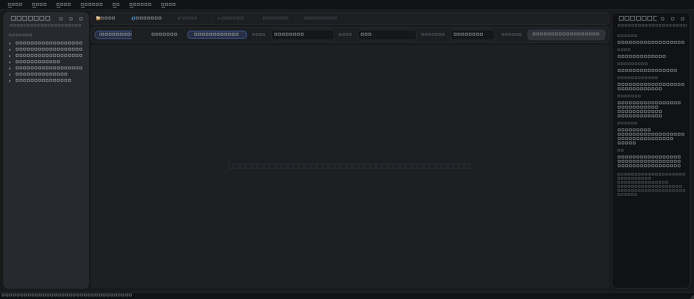Click the gray play triangle toolbar icon

(x=219, y=18)
